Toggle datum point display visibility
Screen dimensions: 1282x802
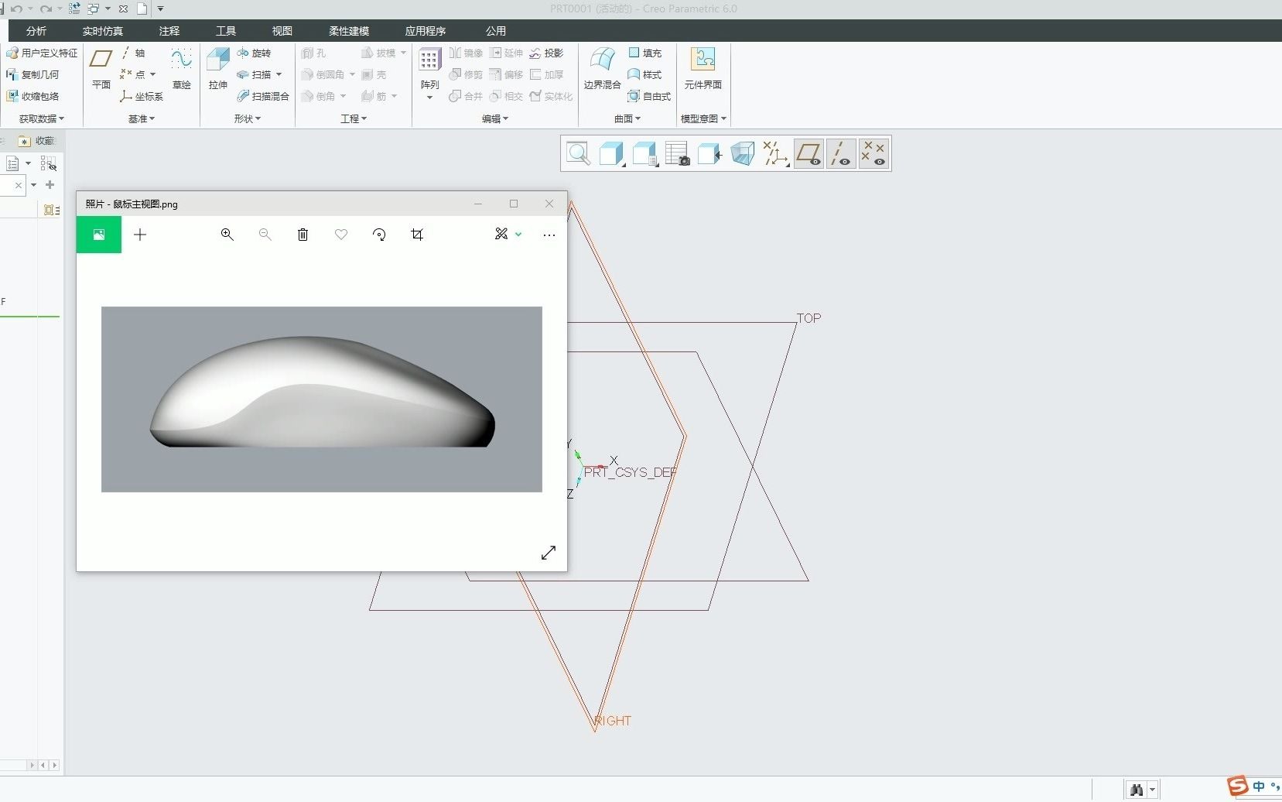tap(873, 153)
